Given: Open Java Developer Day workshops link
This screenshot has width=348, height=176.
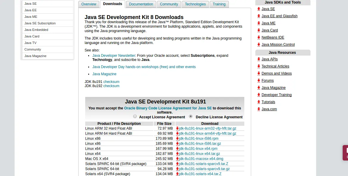Looking at the screenshot, I should pos(144,67).
